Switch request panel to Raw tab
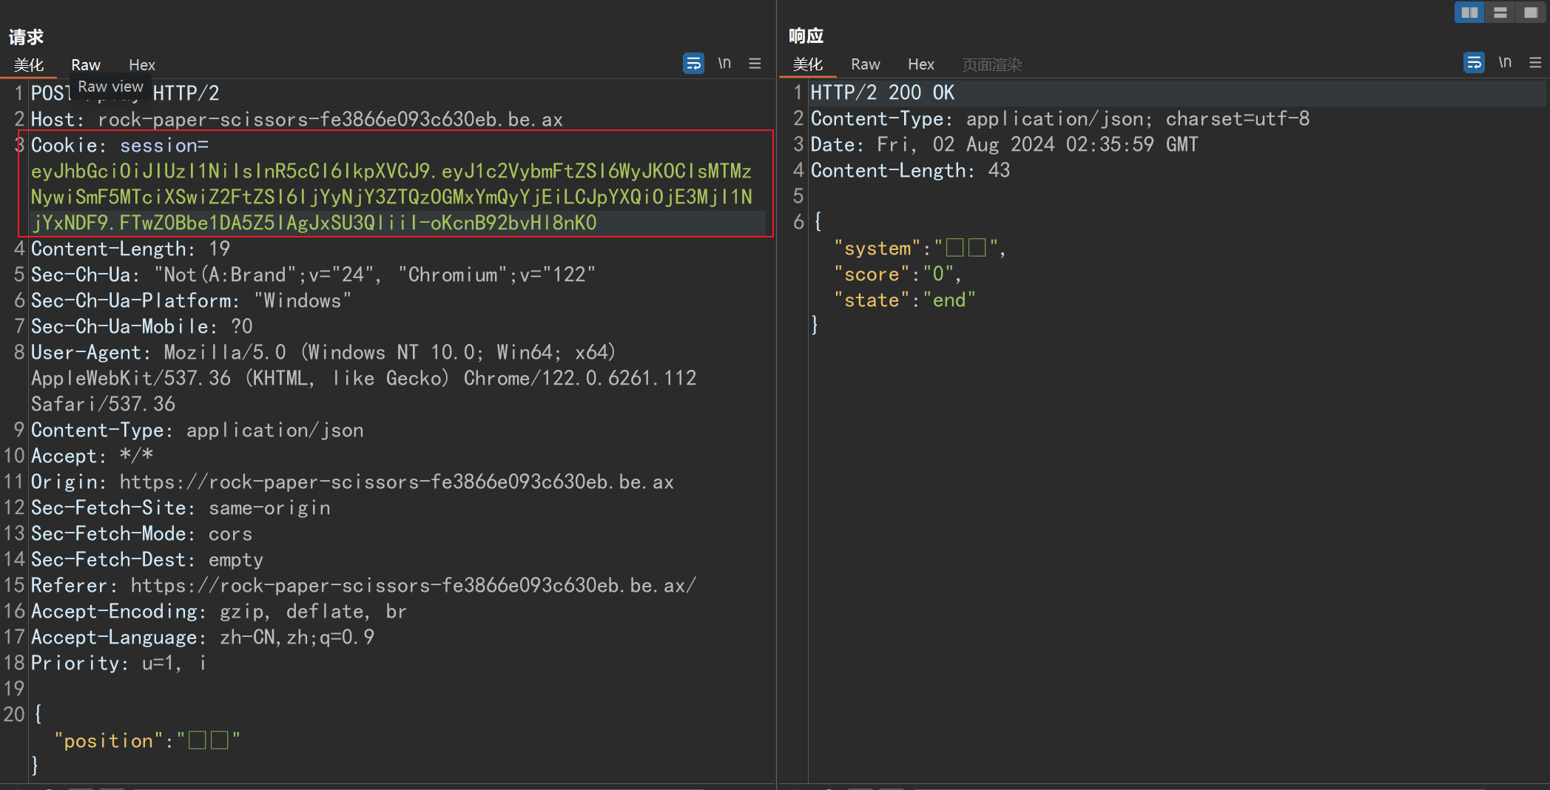Screen dimensions: 1550x790 point(86,65)
